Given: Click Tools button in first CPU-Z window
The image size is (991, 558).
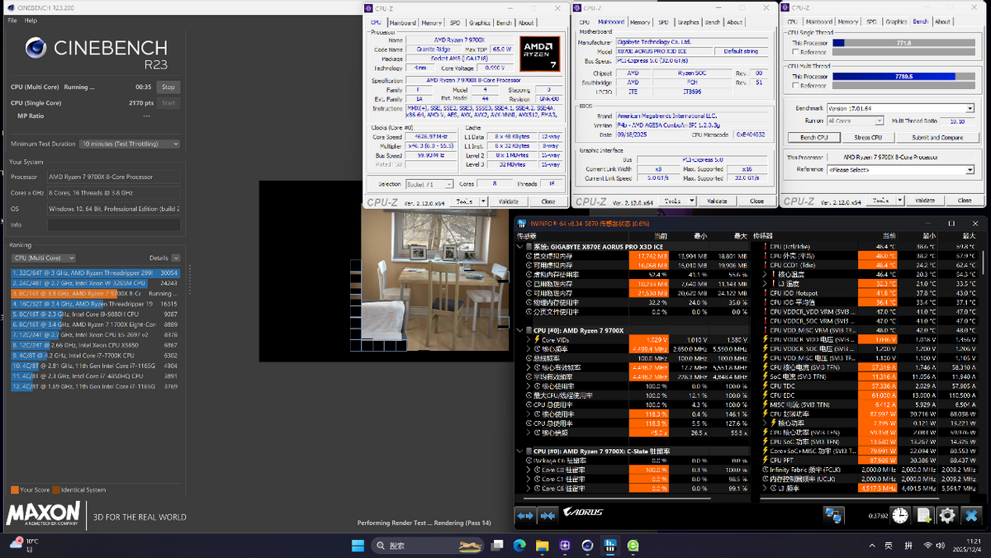Looking at the screenshot, I should 465,201.
